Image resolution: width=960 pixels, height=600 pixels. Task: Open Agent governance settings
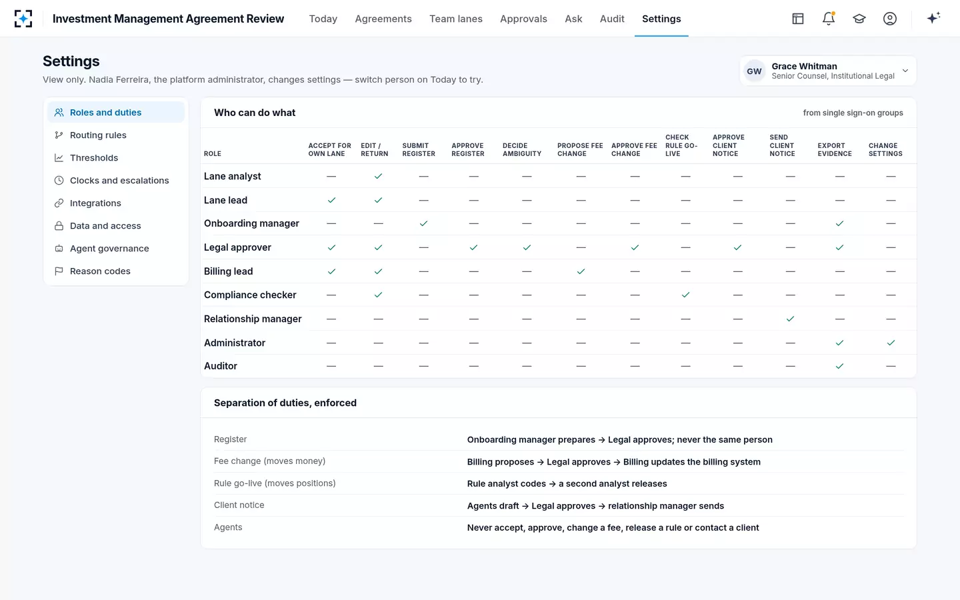(116, 249)
